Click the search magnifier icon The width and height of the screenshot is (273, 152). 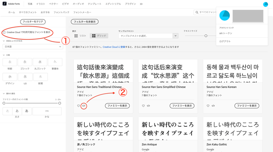pos(197,12)
